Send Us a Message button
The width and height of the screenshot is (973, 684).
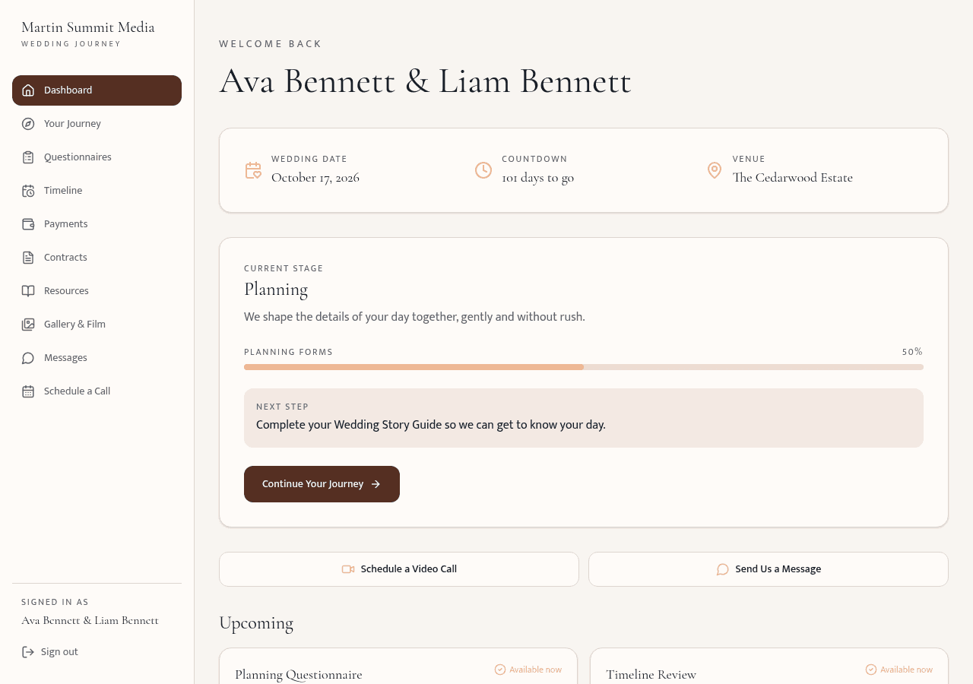(769, 569)
